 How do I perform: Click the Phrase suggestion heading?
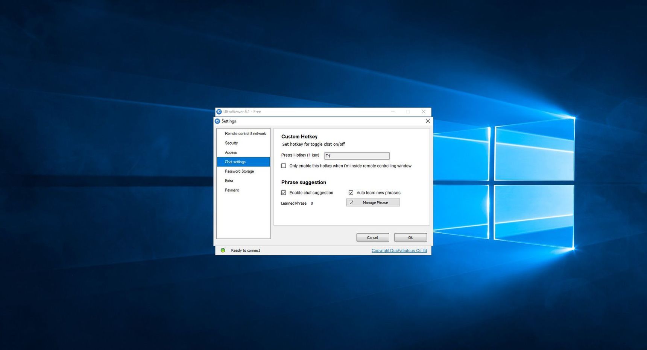click(304, 183)
